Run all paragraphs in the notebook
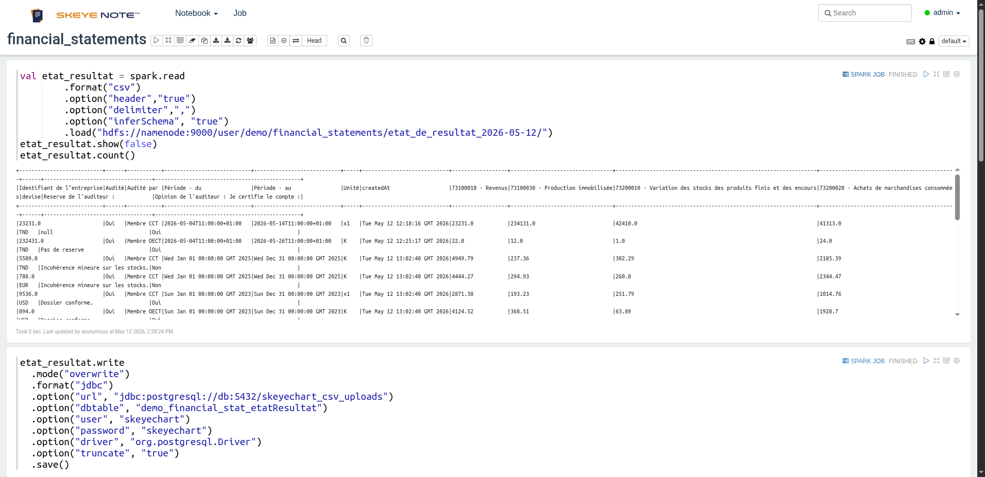This screenshot has width=985, height=477. [157, 41]
